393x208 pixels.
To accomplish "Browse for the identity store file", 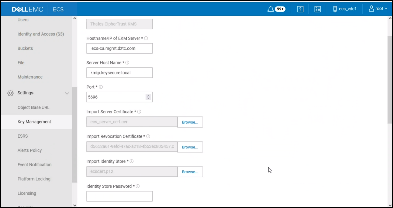I will click(190, 172).
